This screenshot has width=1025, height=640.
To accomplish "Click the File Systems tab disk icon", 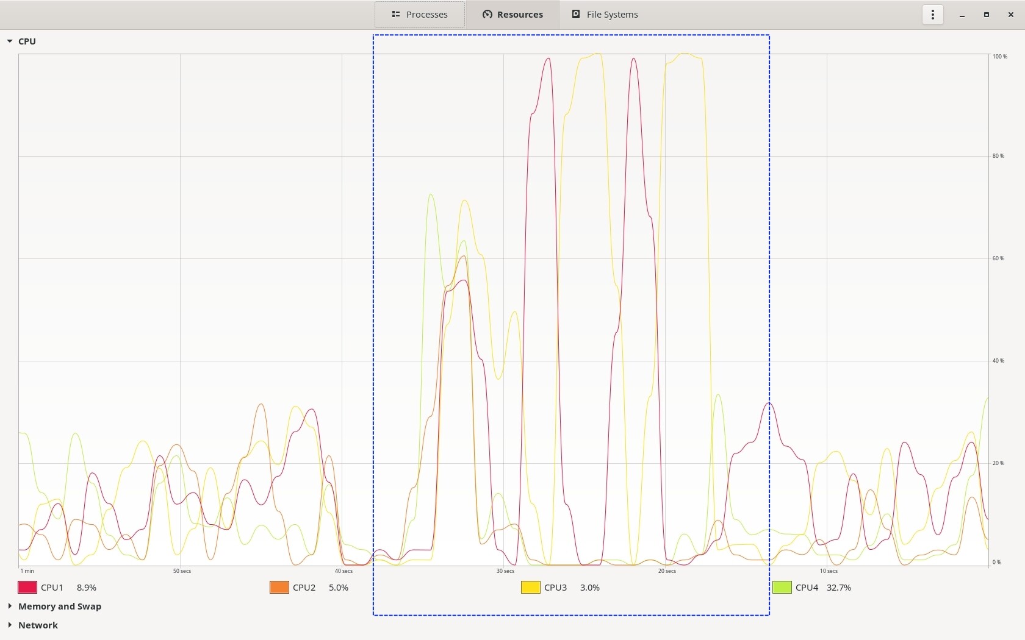I will click(x=576, y=15).
